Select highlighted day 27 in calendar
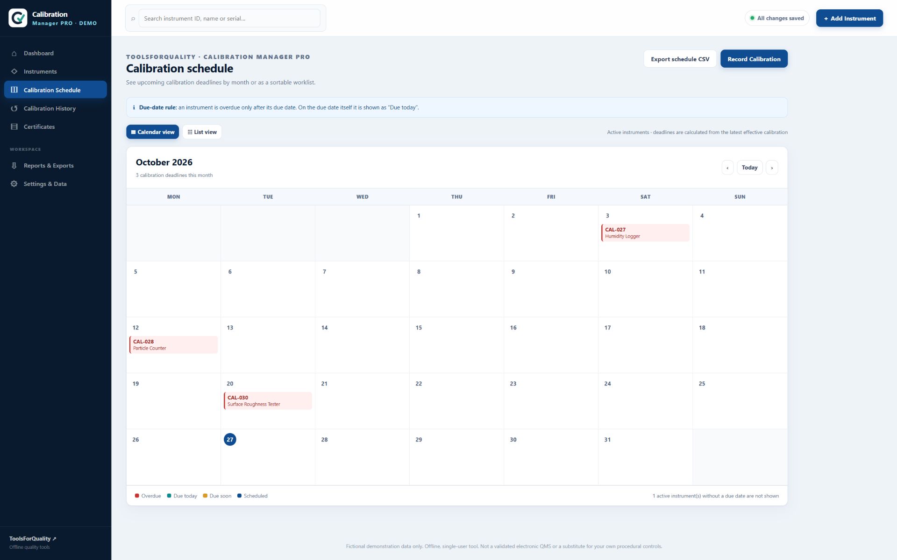The image size is (897, 560). click(230, 440)
